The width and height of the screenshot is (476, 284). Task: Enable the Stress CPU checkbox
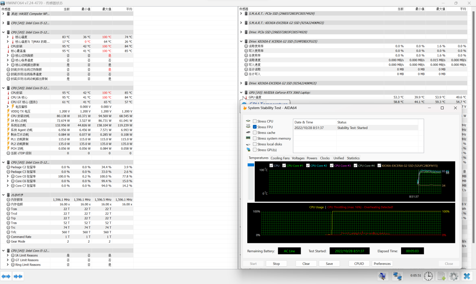(x=255, y=121)
